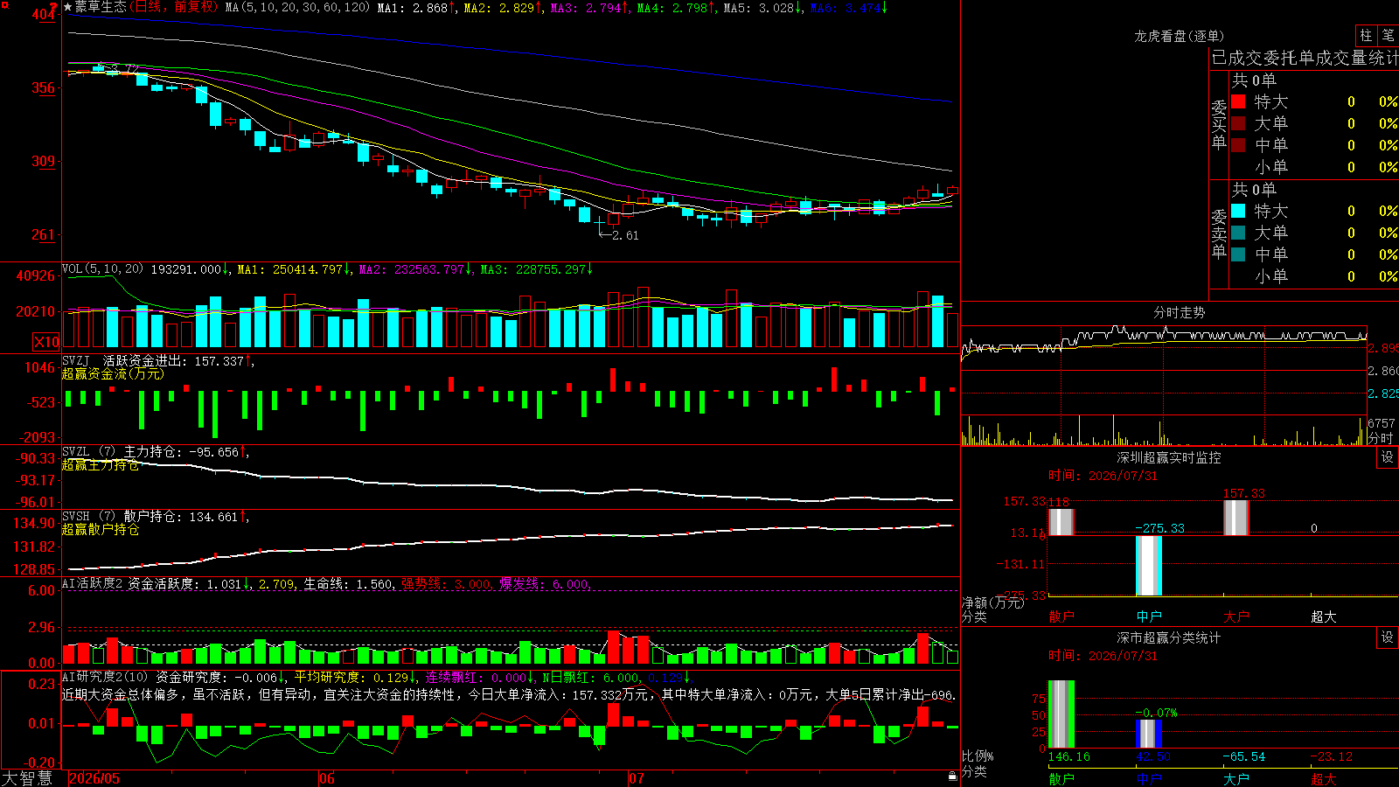This screenshot has width=1399, height=787.
Task: Click the VOL(5,10,20) indicator label
Action: [102, 269]
